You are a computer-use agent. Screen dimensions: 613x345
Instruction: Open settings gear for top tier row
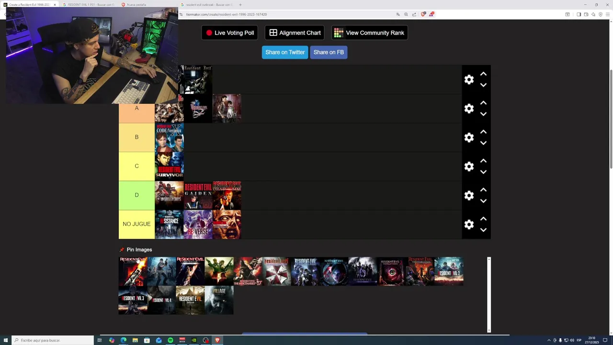point(469,80)
